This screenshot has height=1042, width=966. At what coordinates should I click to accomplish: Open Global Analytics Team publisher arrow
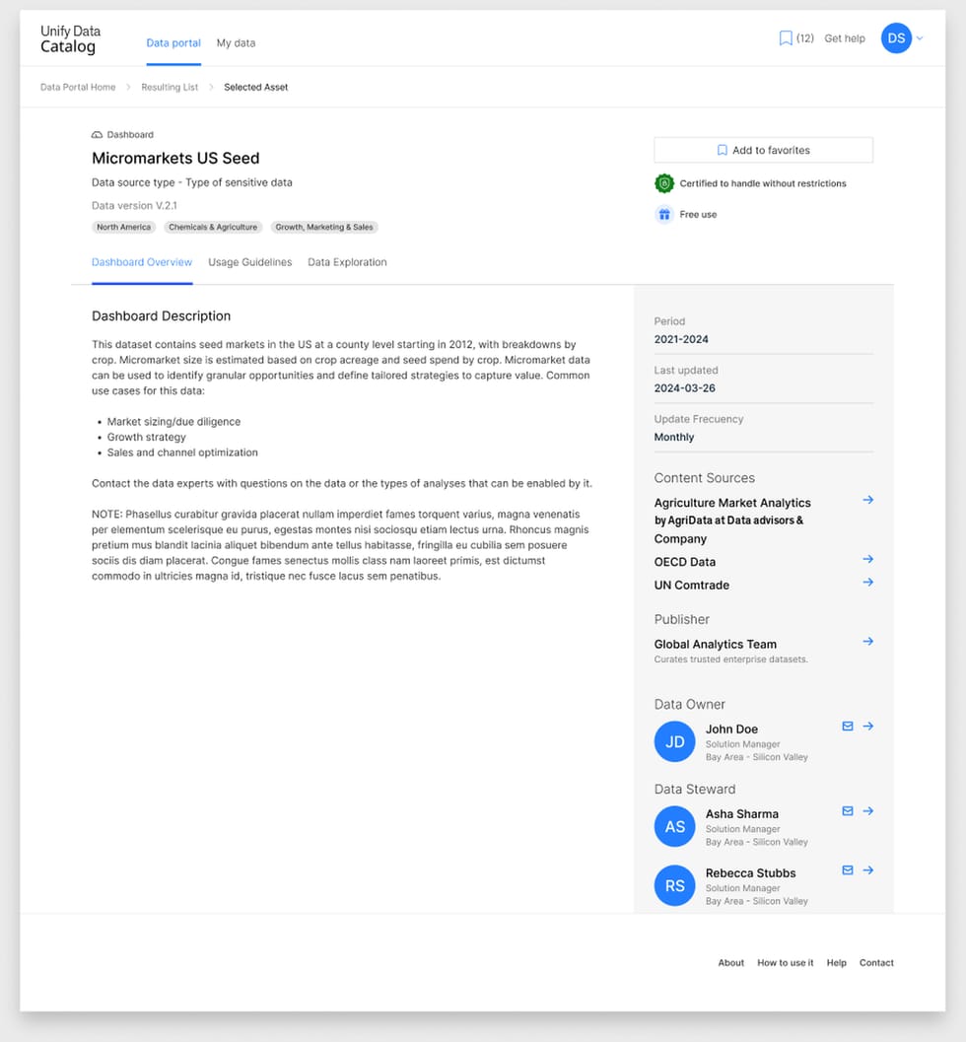[x=867, y=642]
